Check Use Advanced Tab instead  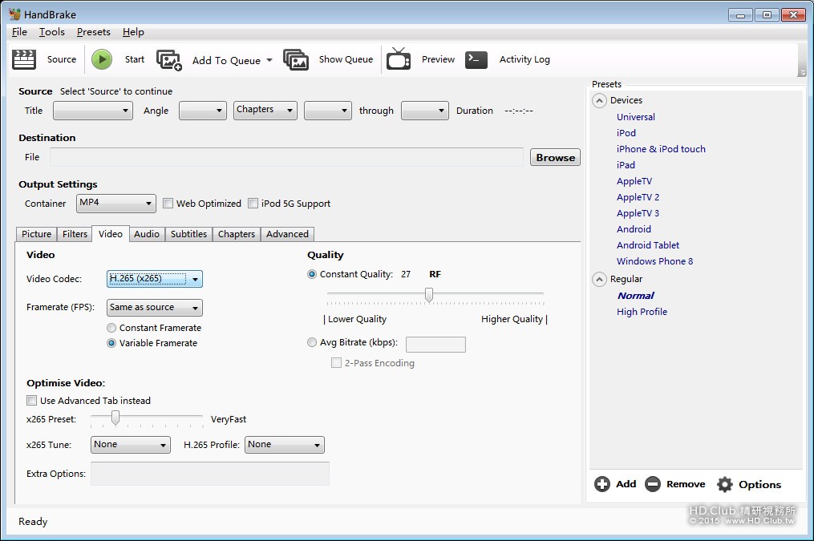click(x=32, y=401)
